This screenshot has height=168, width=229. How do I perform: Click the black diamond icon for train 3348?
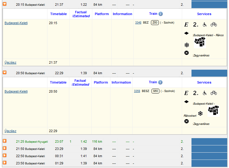click(186, 33)
